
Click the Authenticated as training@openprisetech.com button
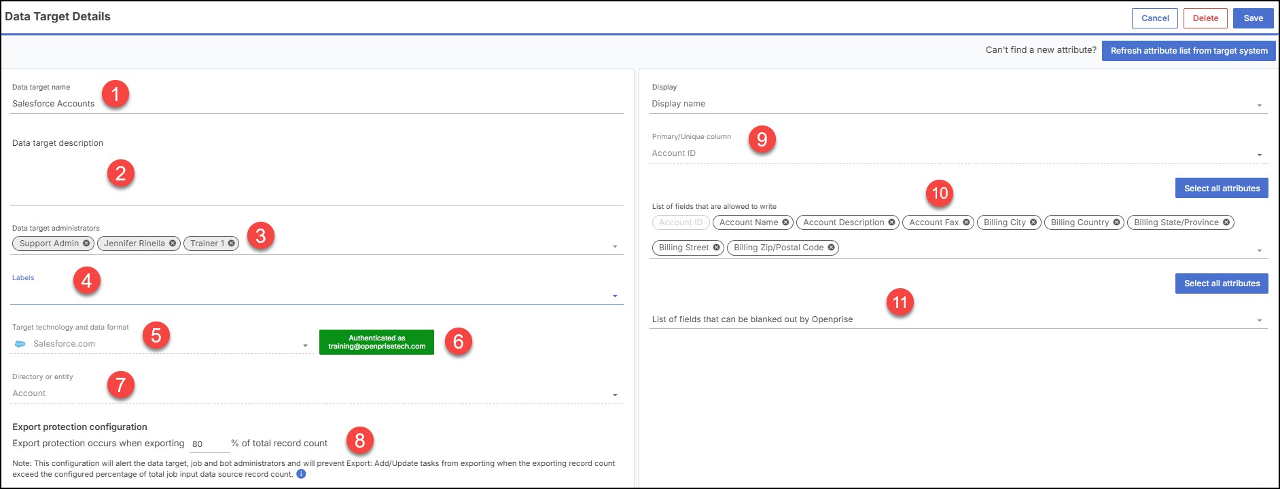[376, 342]
